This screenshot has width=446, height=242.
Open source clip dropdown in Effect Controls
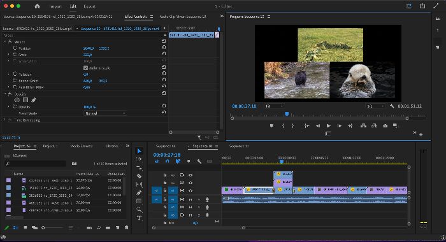76,29
